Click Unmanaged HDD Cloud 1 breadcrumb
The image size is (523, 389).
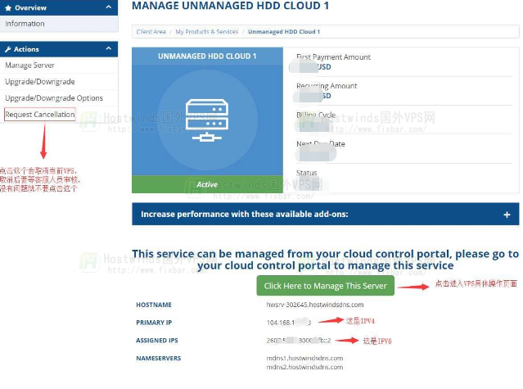(x=284, y=32)
